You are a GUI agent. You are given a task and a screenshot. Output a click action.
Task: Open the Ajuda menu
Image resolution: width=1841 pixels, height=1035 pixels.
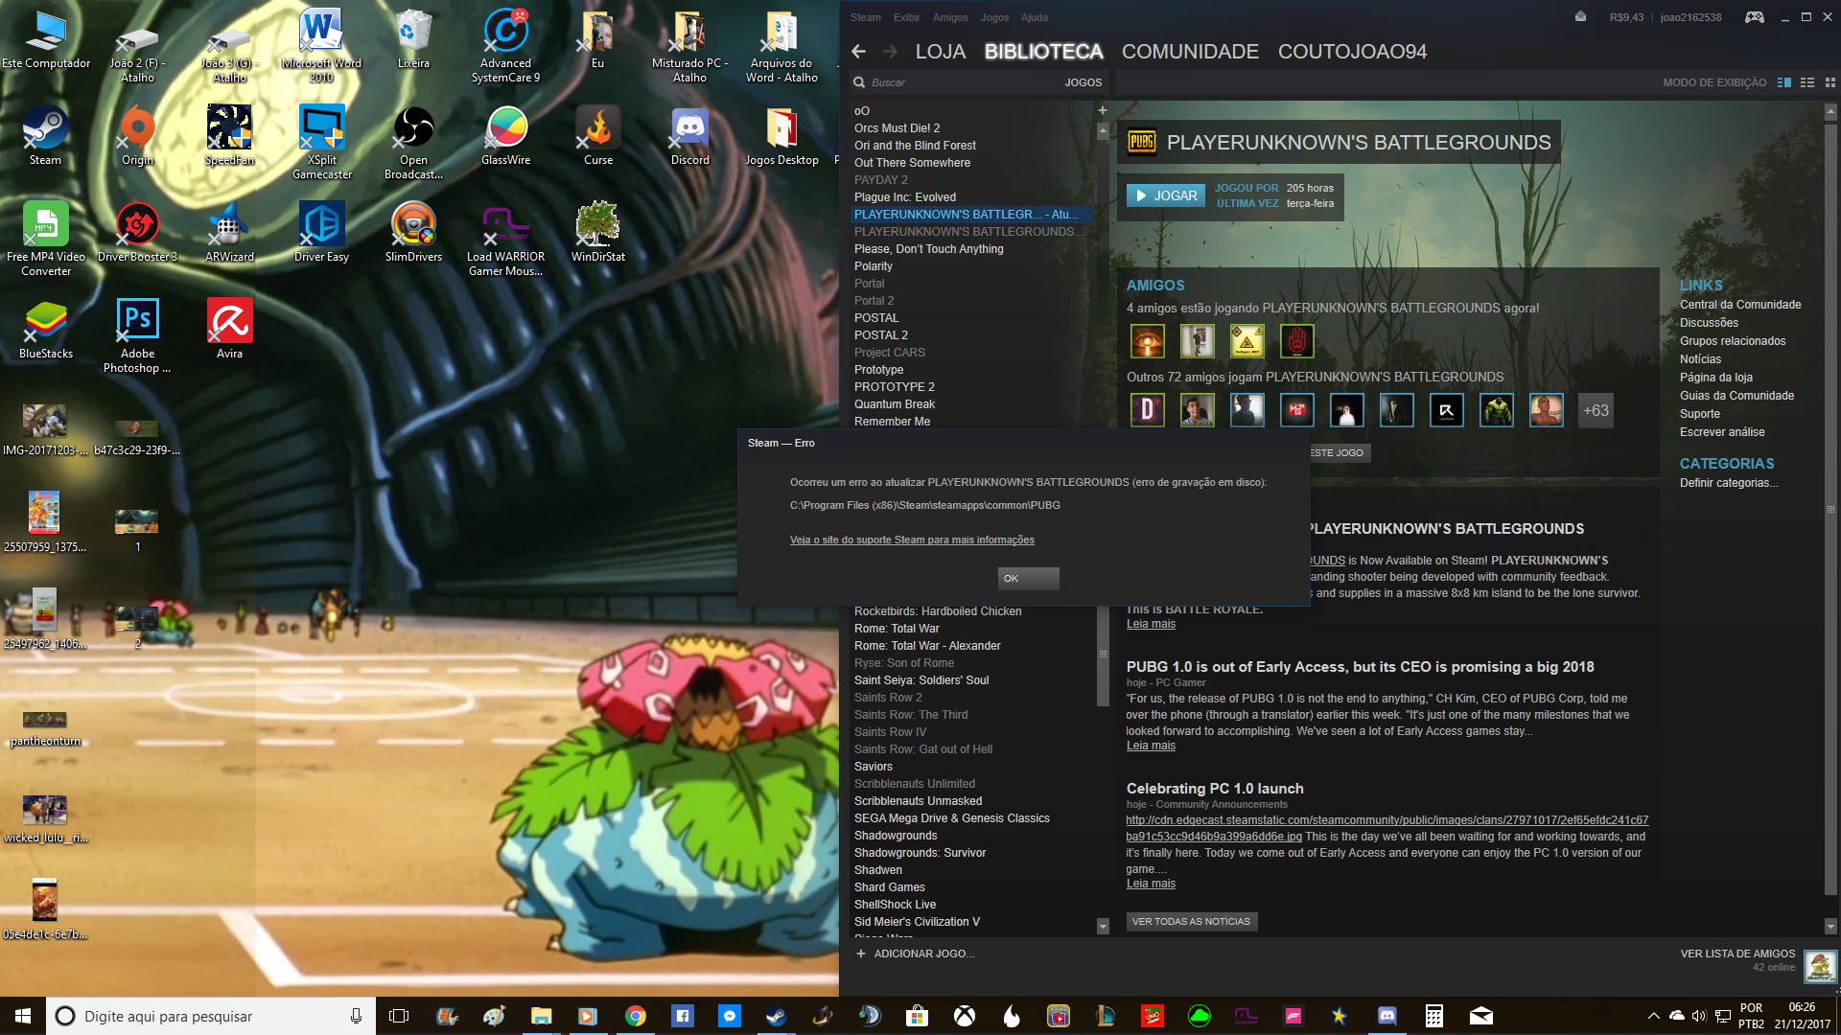1034,17
